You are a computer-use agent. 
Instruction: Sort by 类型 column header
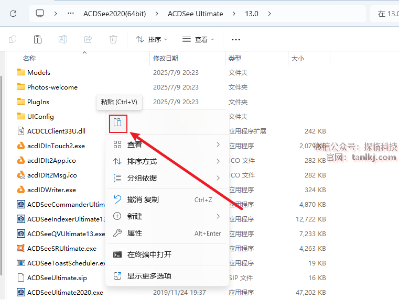234,59
